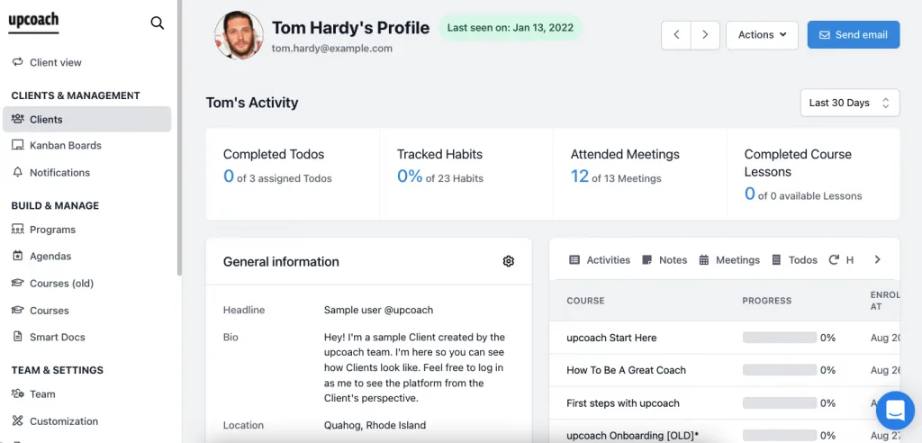Switch to Client view
922x443 pixels.
point(55,62)
